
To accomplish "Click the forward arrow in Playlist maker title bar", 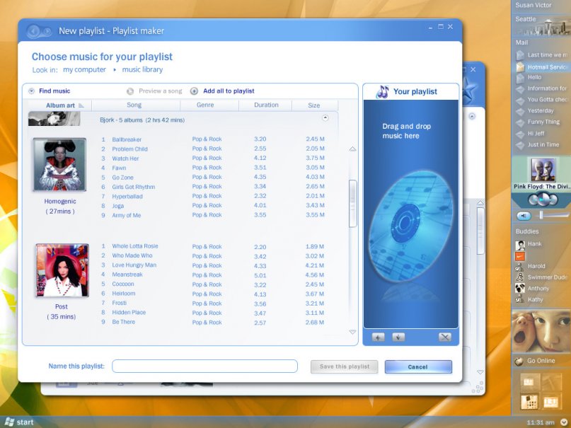I will [47, 32].
